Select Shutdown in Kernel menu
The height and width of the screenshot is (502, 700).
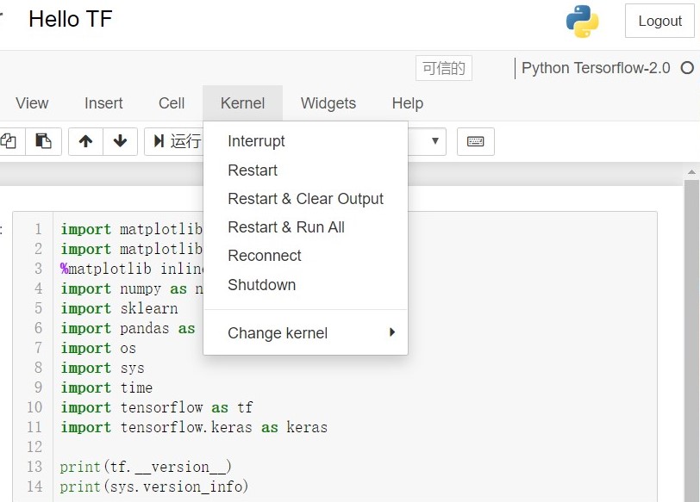(x=305, y=284)
